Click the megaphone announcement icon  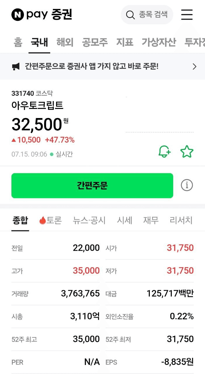tap(16, 67)
